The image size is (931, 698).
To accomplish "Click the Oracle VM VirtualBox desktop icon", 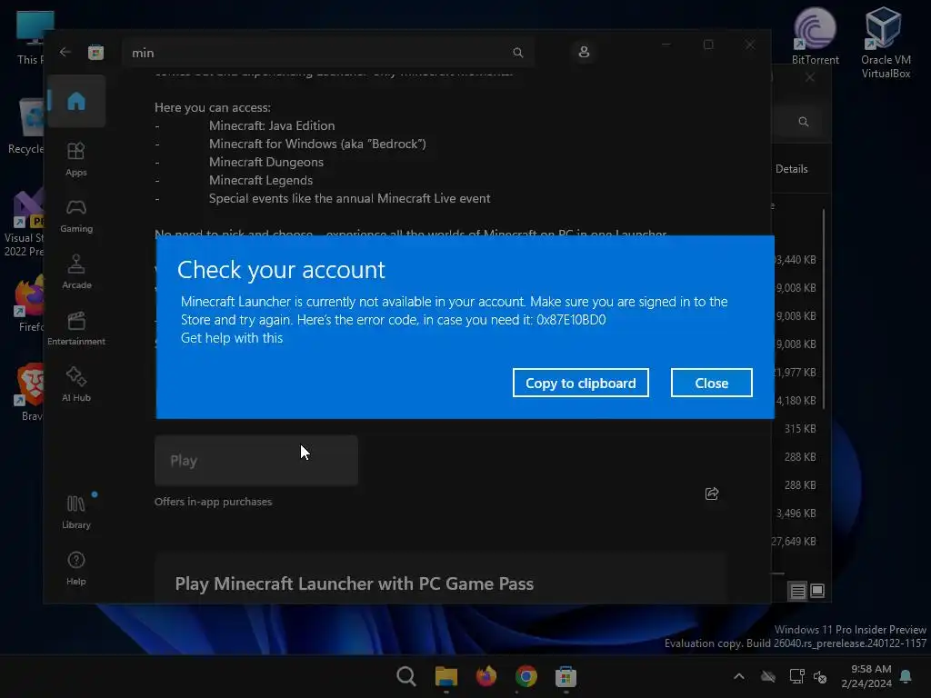I will pos(886,42).
